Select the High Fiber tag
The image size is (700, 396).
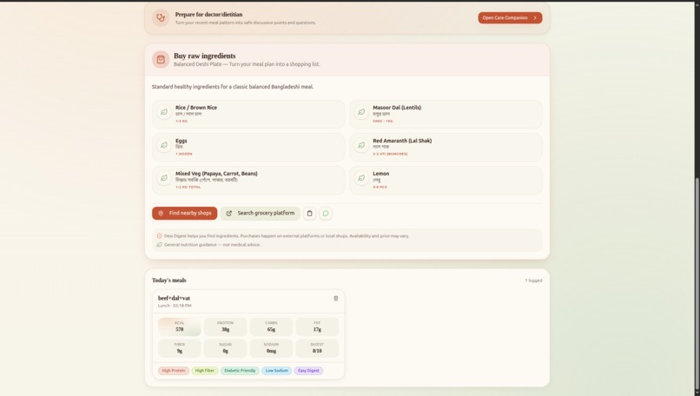[205, 371]
